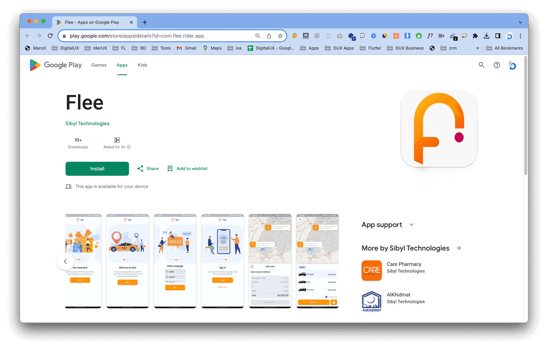
Task: Open a new tab with plus button
Action: point(145,22)
